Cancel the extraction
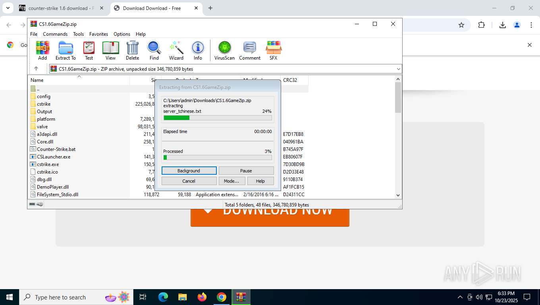 point(189,181)
